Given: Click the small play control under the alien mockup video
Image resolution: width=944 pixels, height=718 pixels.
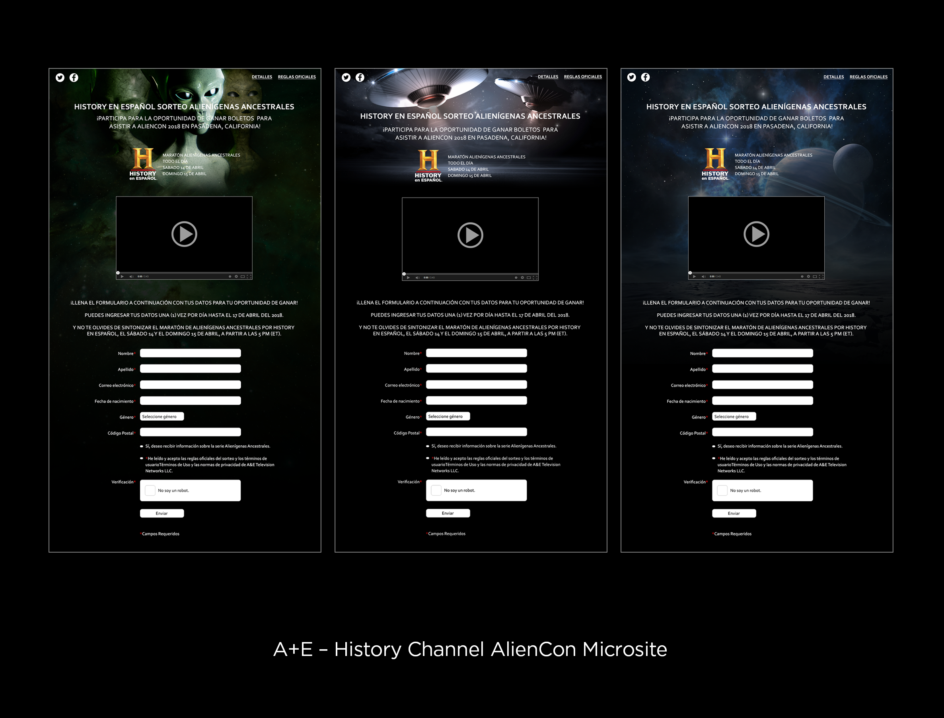Looking at the screenshot, I should tap(122, 277).
